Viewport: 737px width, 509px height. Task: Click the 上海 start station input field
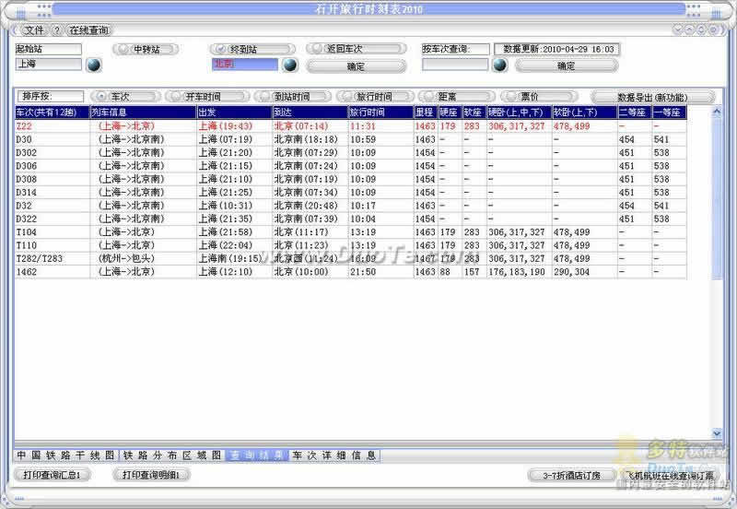tap(49, 64)
